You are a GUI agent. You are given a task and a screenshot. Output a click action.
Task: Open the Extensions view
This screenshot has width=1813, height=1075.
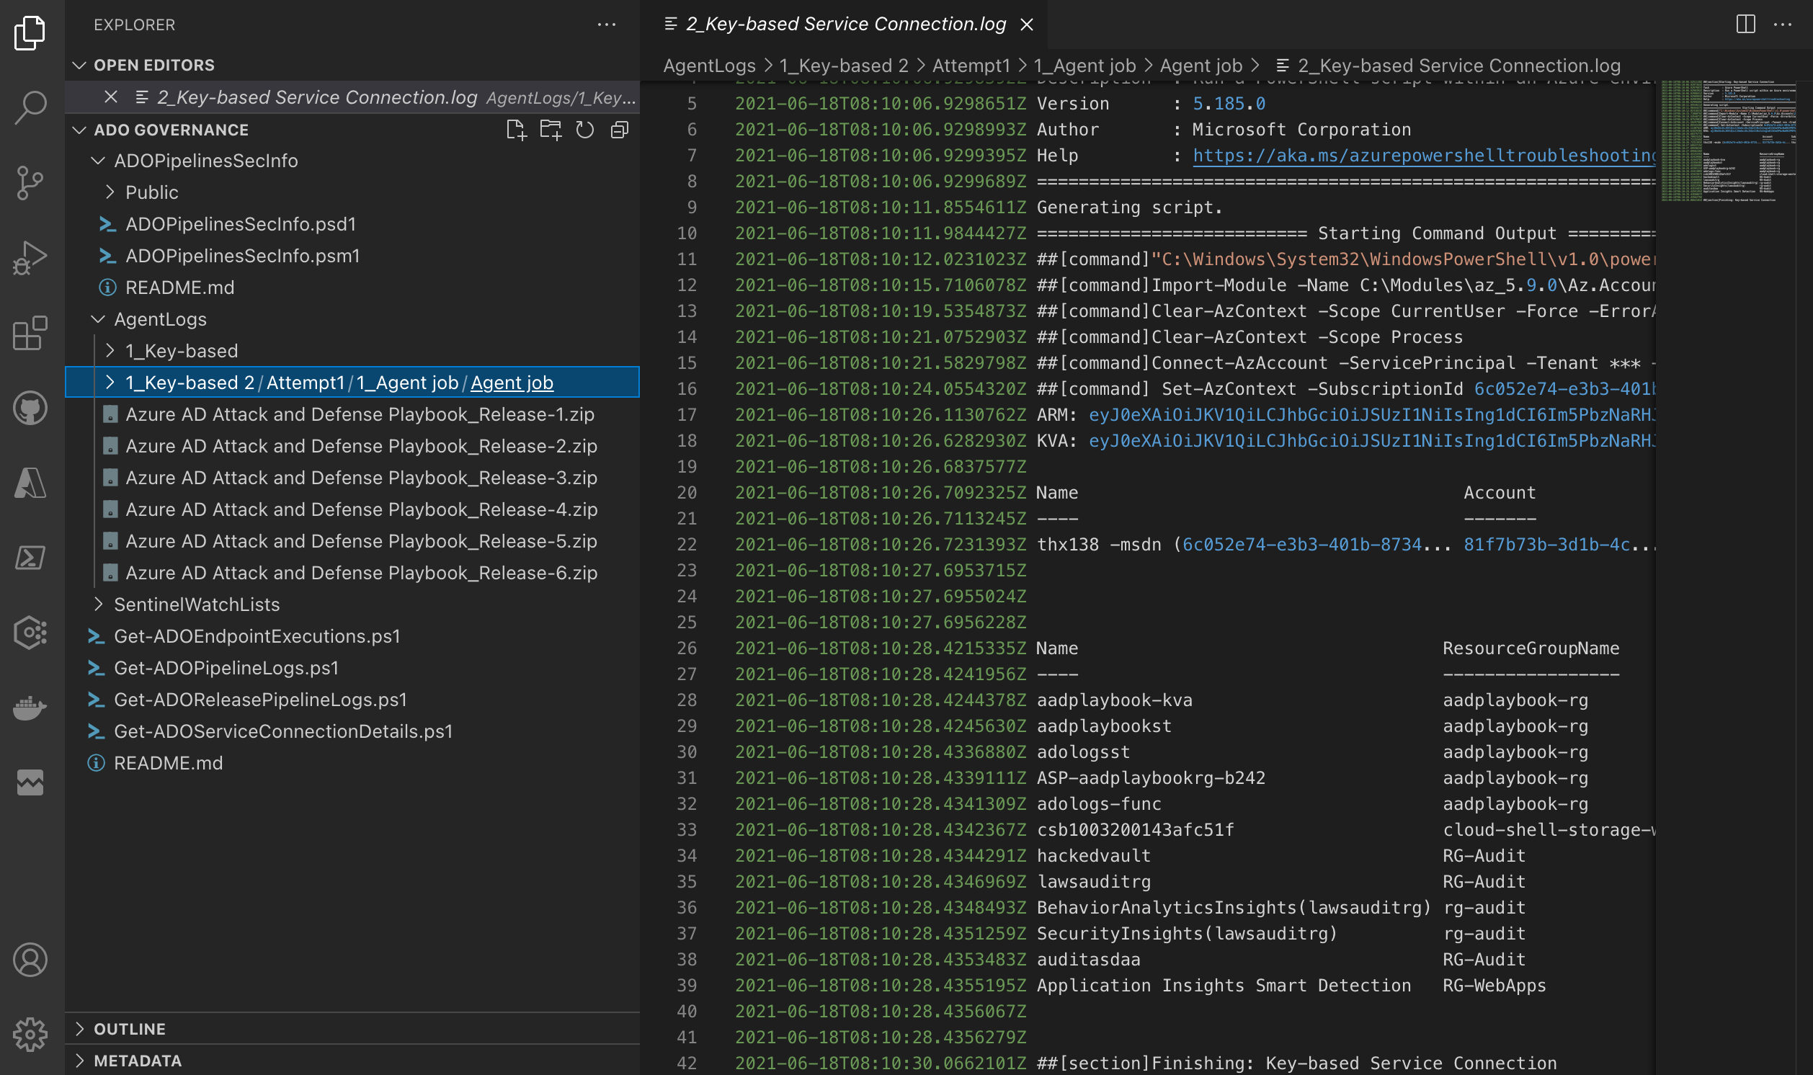point(30,333)
